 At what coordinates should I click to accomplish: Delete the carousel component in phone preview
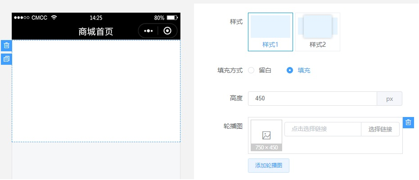tap(6, 45)
